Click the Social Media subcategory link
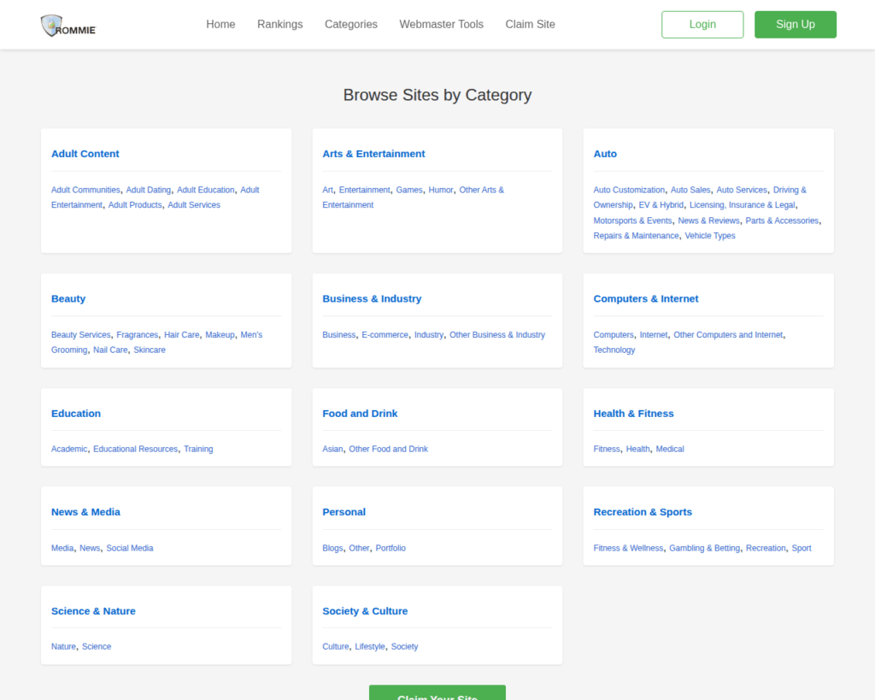The height and width of the screenshot is (700, 875). tap(129, 548)
